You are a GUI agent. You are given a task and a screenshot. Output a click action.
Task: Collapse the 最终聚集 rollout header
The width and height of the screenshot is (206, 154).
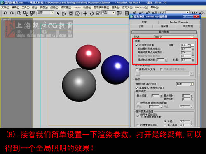coord(164,32)
